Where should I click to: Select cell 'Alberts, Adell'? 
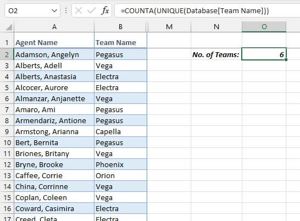54,65
